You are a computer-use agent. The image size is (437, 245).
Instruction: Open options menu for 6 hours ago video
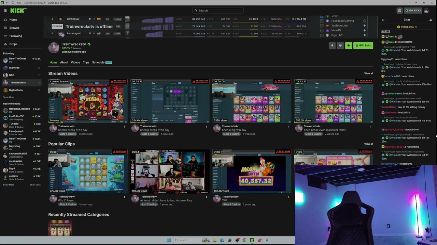coord(124,127)
